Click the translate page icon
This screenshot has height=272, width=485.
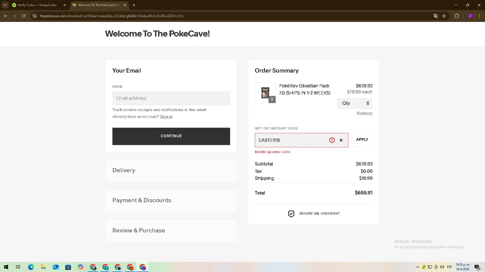click(x=436, y=16)
